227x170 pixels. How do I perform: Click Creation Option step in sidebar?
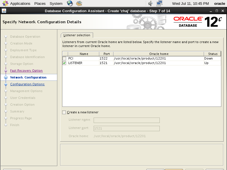(x=22, y=105)
